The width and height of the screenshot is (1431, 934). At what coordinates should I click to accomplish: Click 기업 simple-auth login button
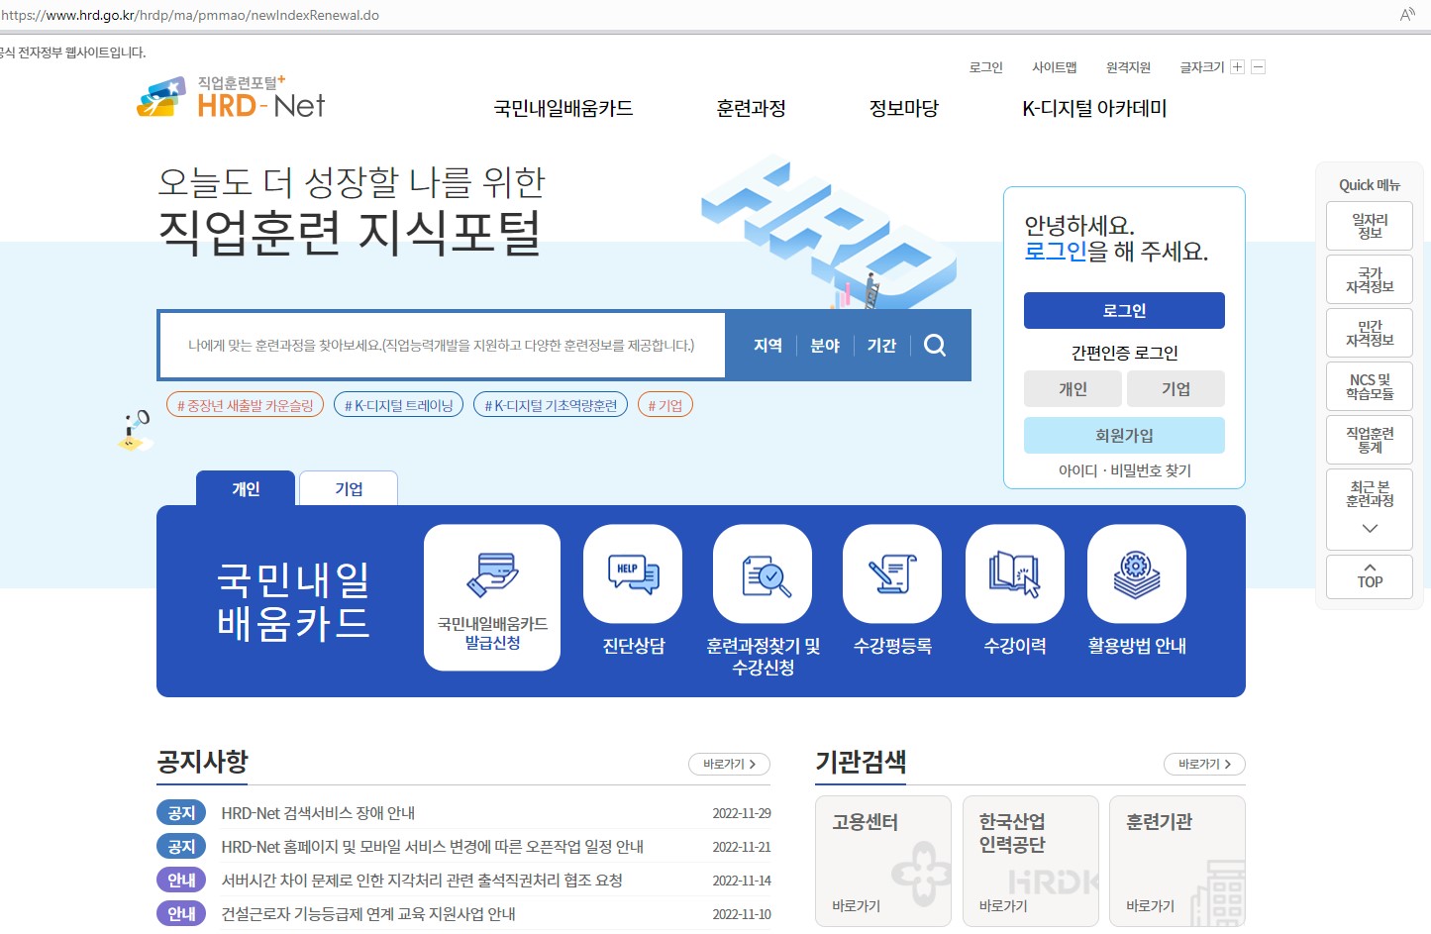1175,388
